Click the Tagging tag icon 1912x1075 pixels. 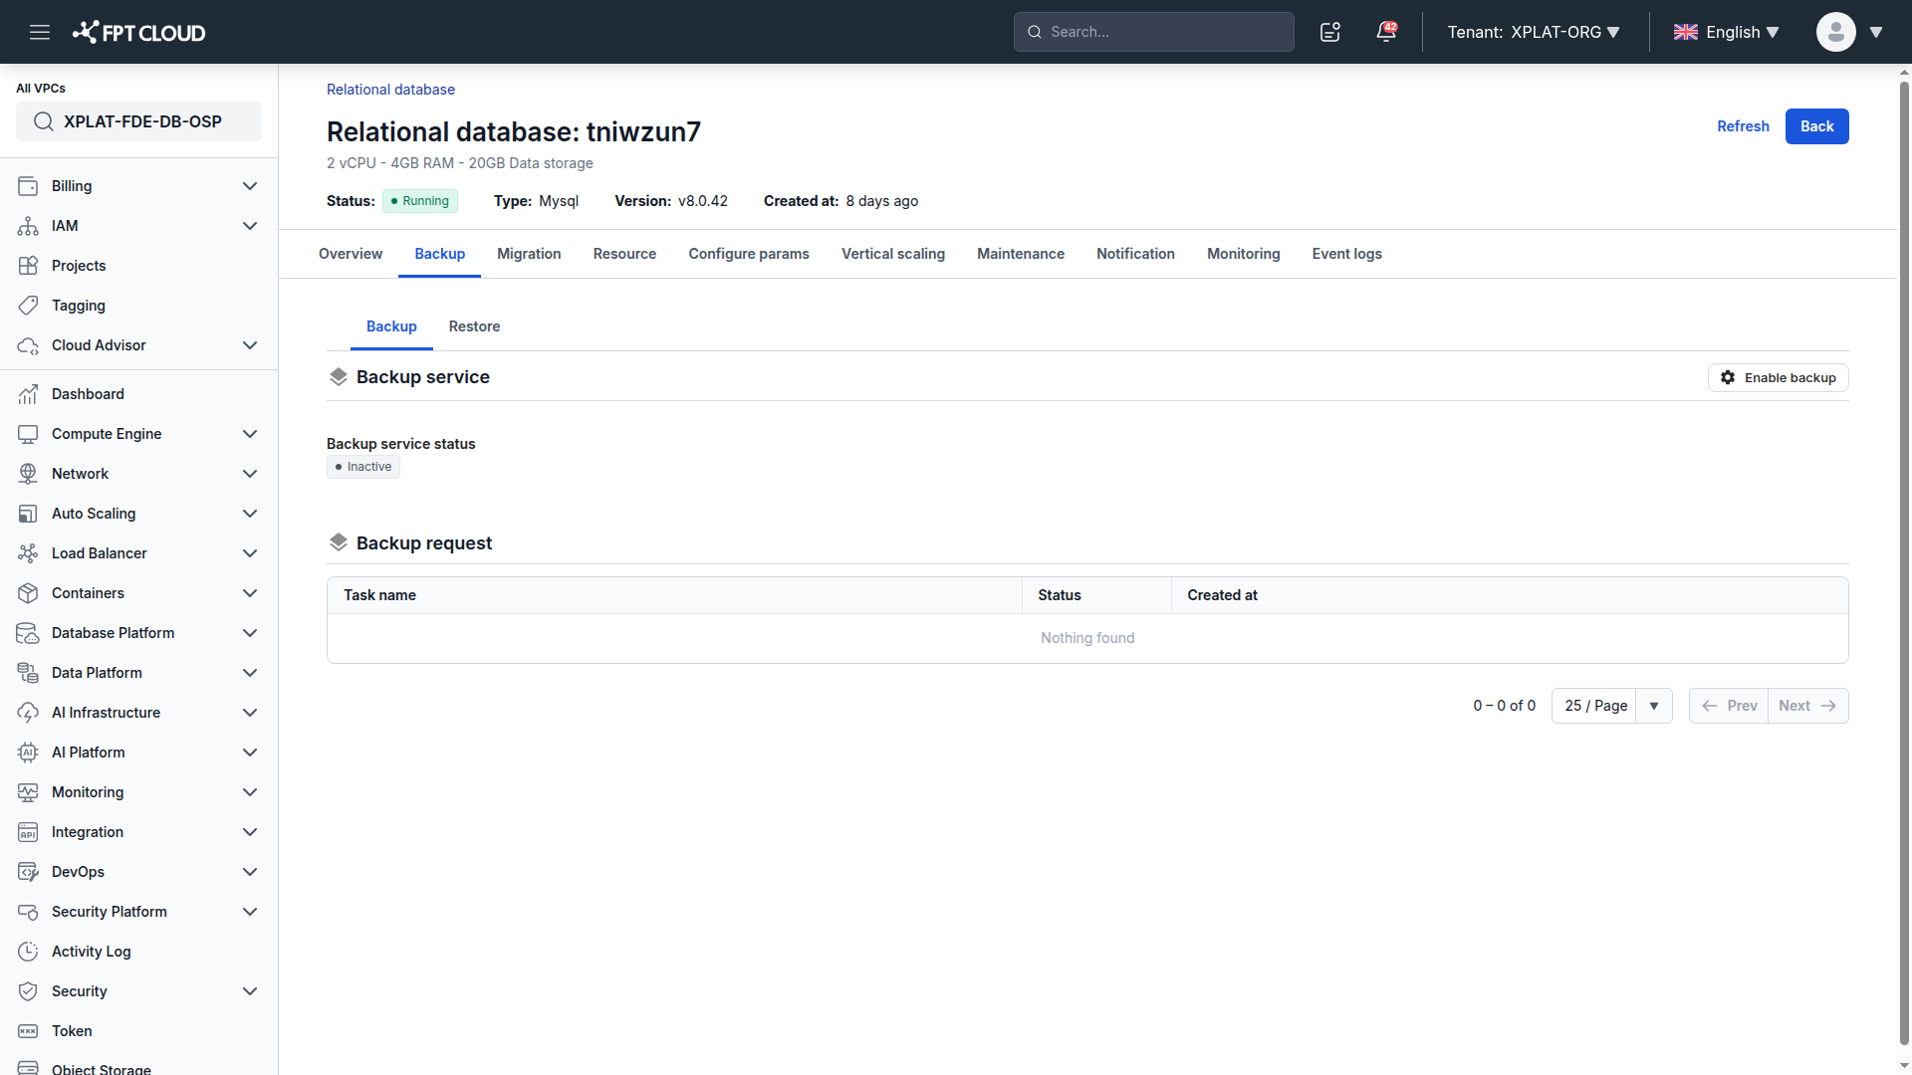click(x=28, y=306)
